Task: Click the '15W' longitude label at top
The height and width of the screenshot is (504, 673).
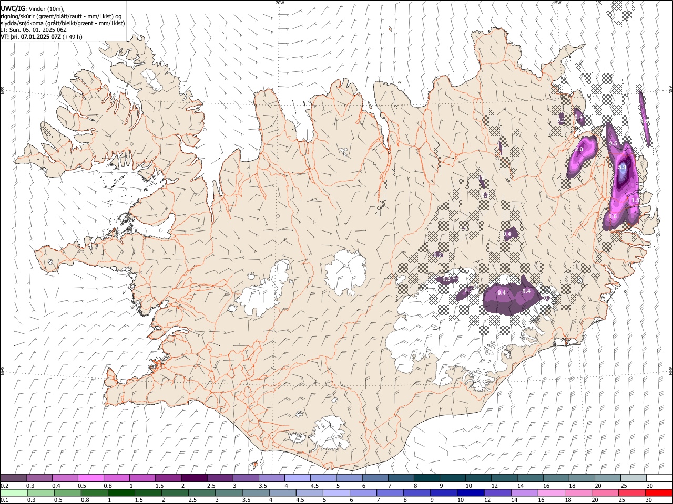Action: click(x=557, y=3)
